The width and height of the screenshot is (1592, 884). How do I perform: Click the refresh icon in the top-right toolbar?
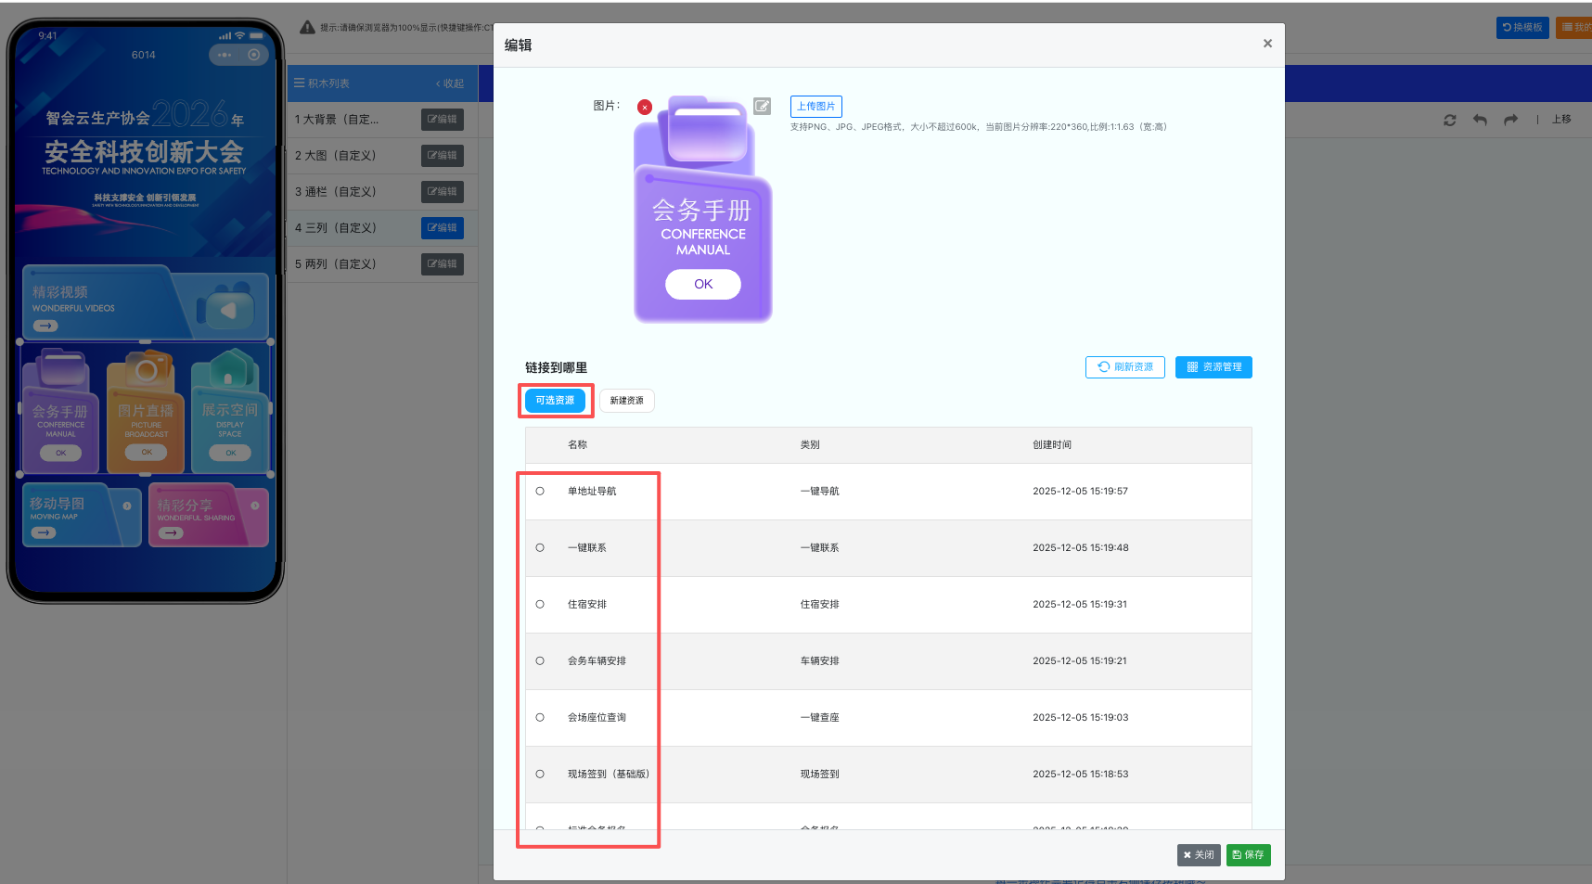click(x=1450, y=120)
